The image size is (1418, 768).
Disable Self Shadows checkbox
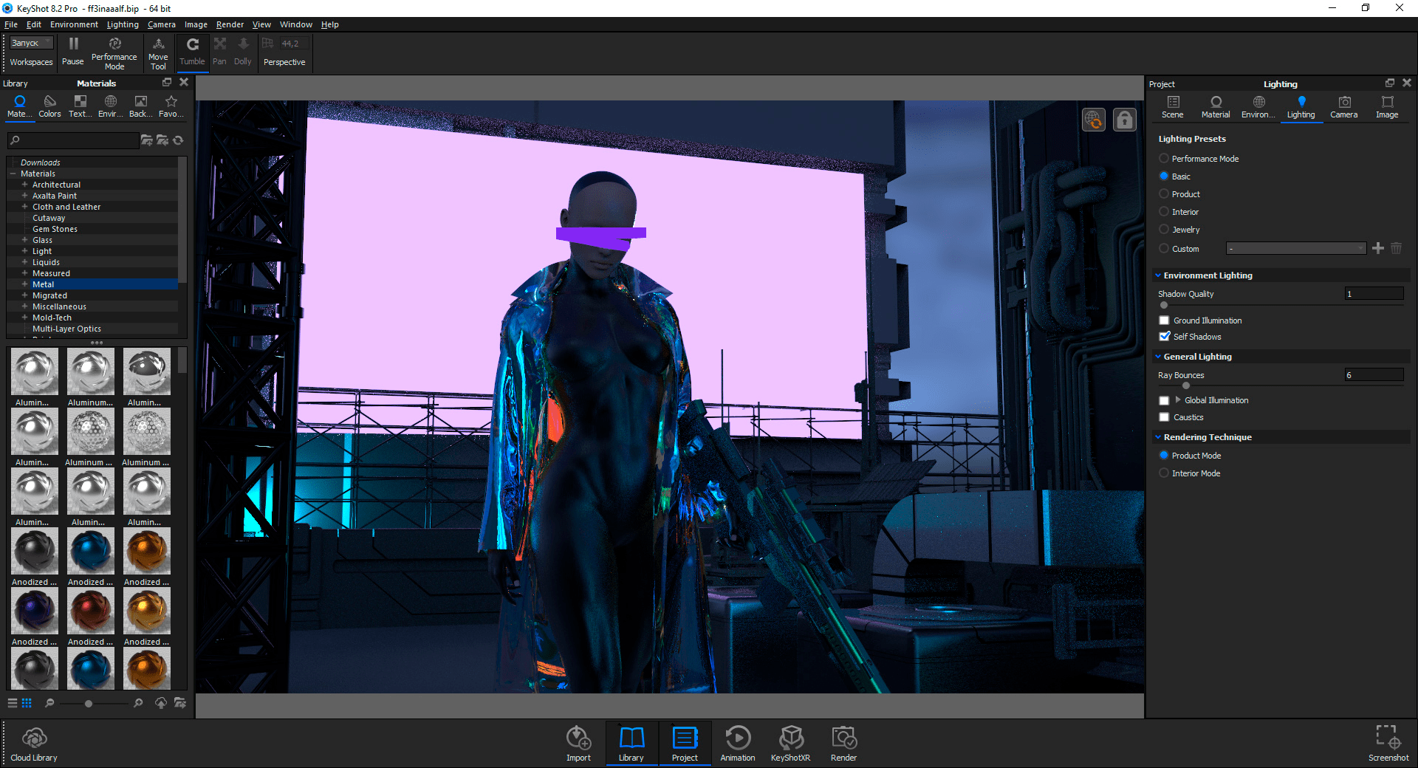pos(1165,337)
